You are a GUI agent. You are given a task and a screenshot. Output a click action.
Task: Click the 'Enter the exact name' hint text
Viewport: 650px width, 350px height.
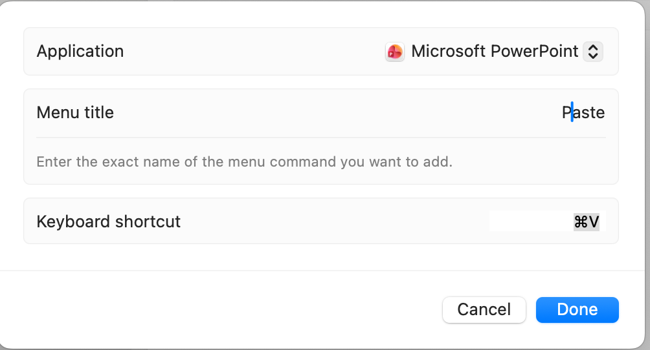tap(244, 161)
